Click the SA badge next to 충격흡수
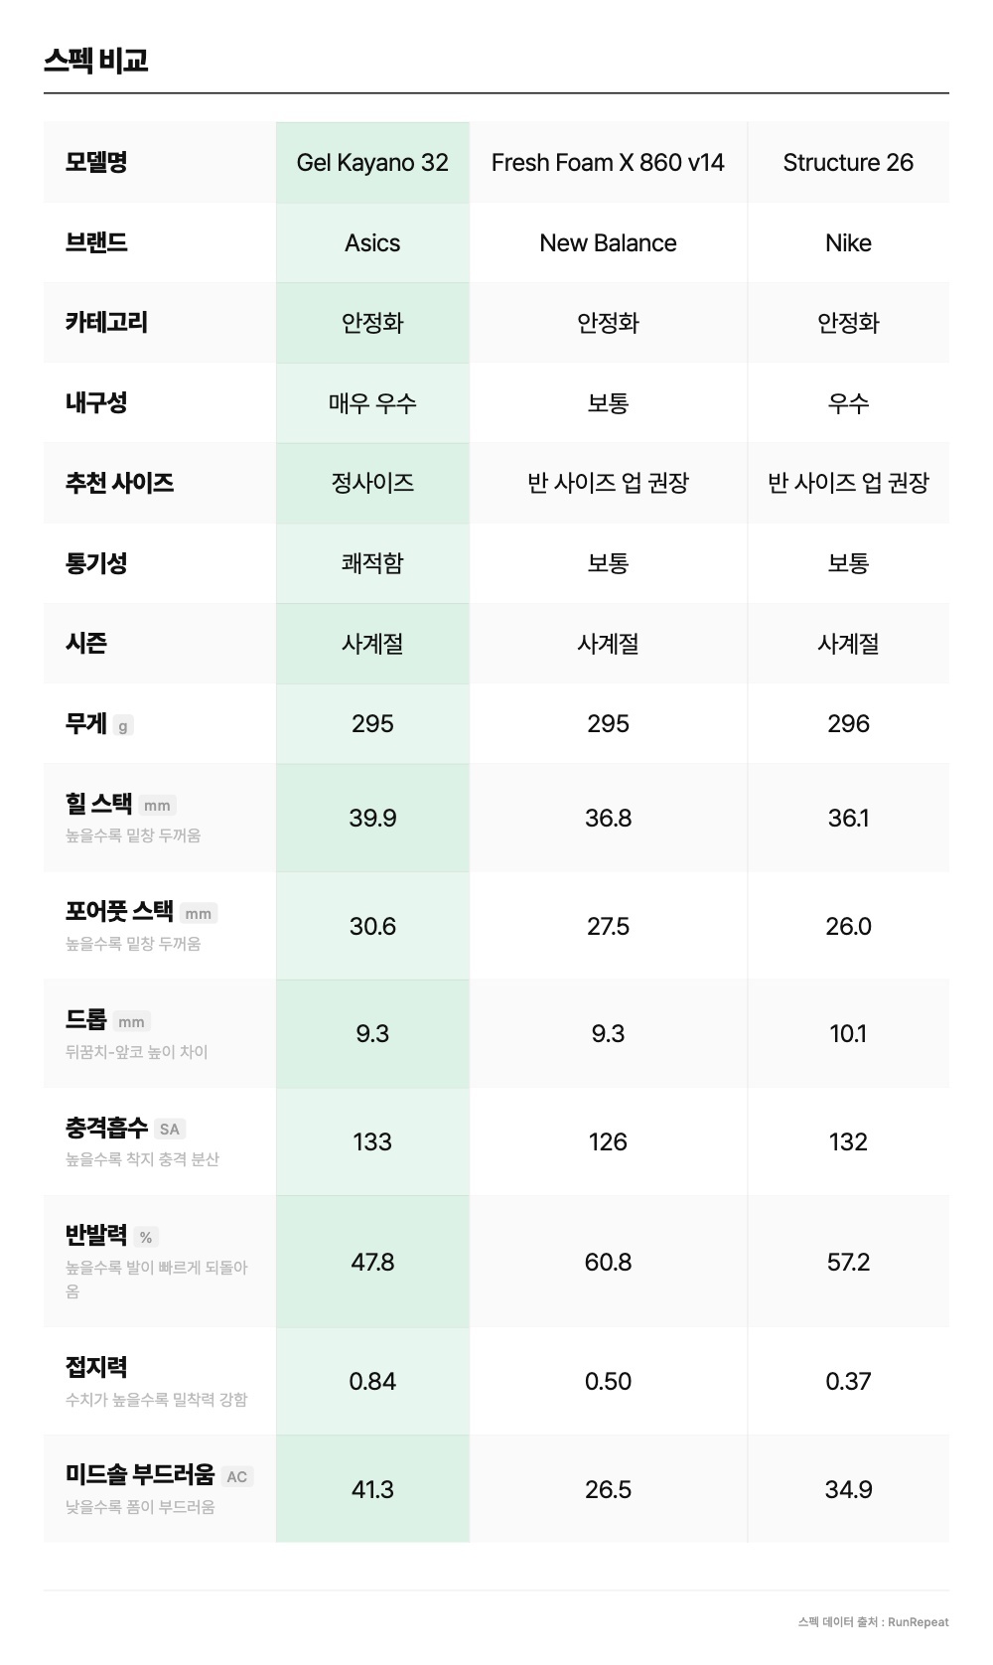993x1665 pixels. tap(170, 1130)
